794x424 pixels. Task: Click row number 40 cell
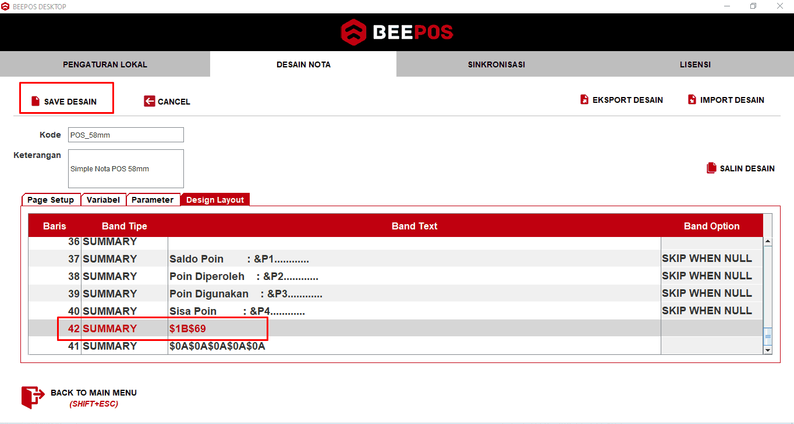[x=55, y=311]
